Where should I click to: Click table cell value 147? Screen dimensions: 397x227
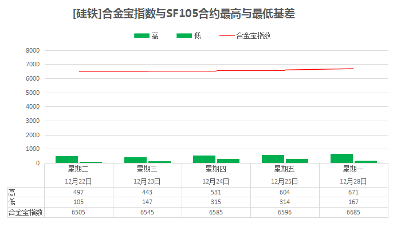point(147,202)
